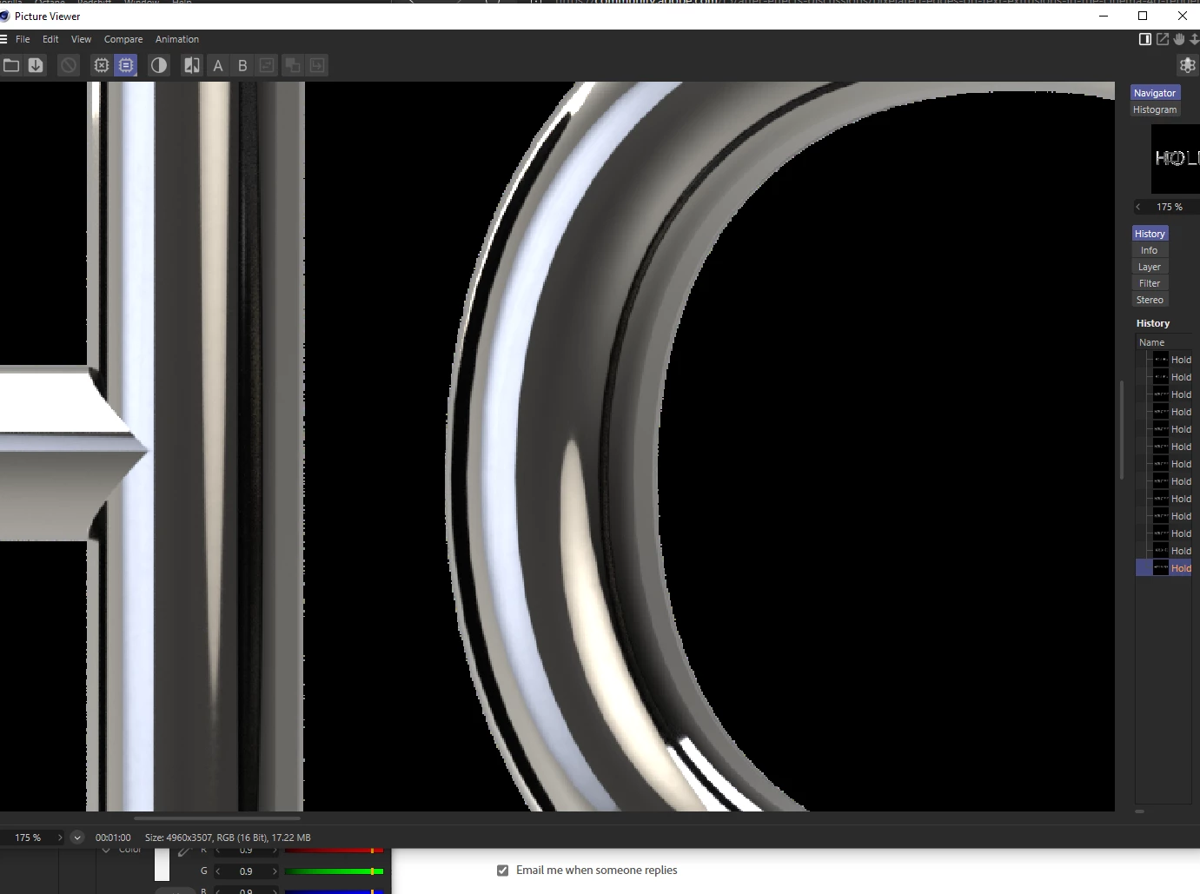Viewport: 1200px width, 894px height.
Task: Set image as B for comparison
Action: [x=242, y=65]
